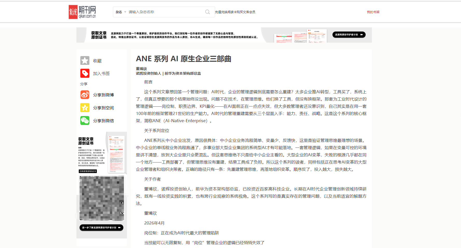
Task: Select 分享到空间 text link
Action: click(x=103, y=108)
